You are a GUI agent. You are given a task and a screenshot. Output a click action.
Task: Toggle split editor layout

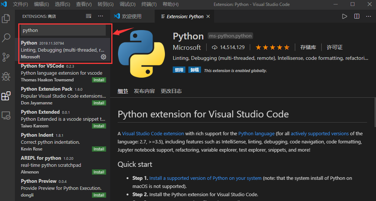coord(357,16)
